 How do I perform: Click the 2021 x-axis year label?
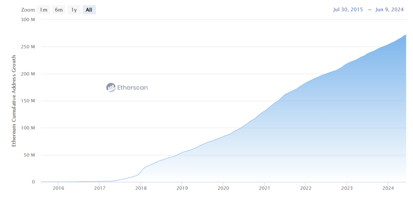click(x=265, y=188)
